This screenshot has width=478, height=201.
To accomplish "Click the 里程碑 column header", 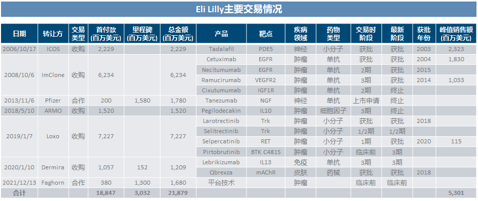I will click(142, 34).
